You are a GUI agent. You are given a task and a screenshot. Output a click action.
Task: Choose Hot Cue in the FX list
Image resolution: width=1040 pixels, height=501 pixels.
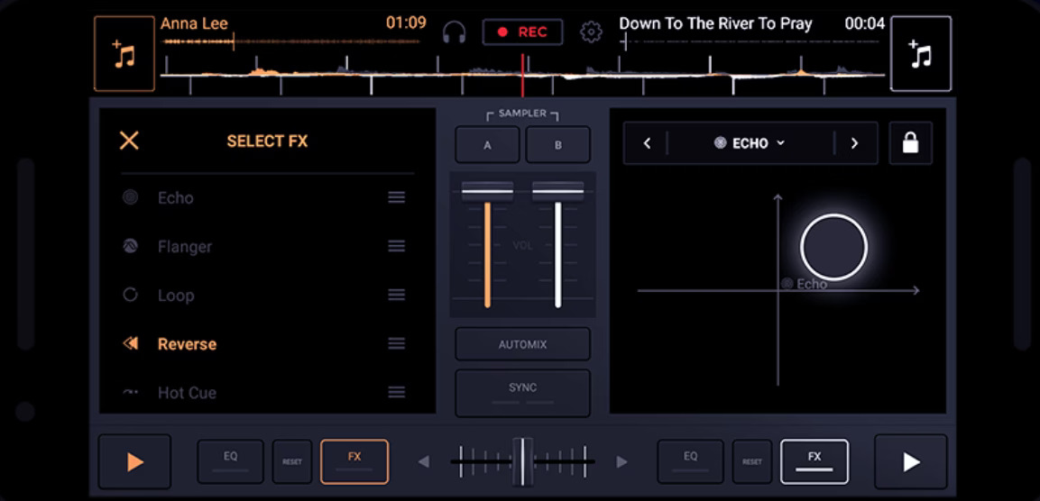coord(267,392)
